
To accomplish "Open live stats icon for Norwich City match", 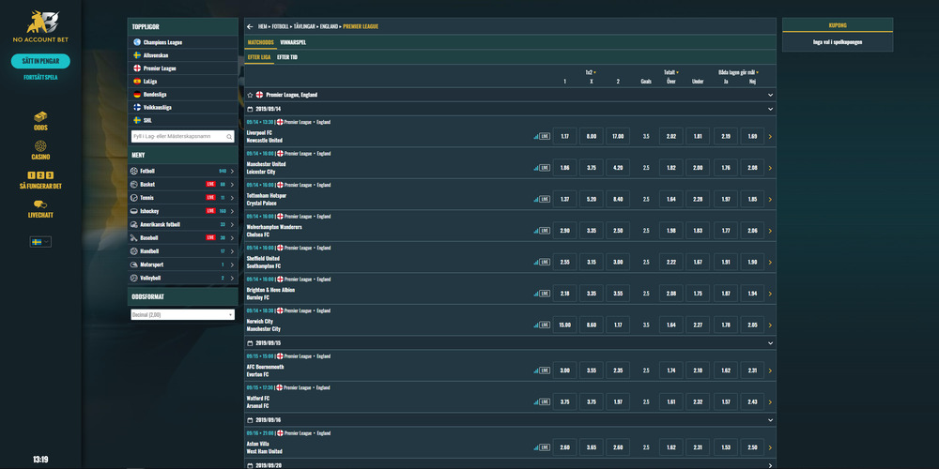I will [536, 325].
